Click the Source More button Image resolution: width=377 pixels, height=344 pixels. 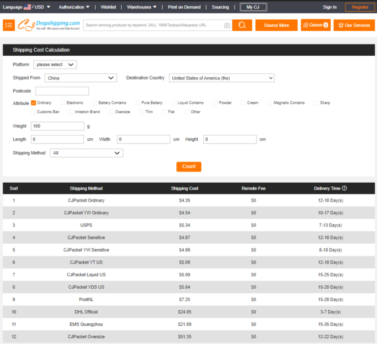(276, 26)
